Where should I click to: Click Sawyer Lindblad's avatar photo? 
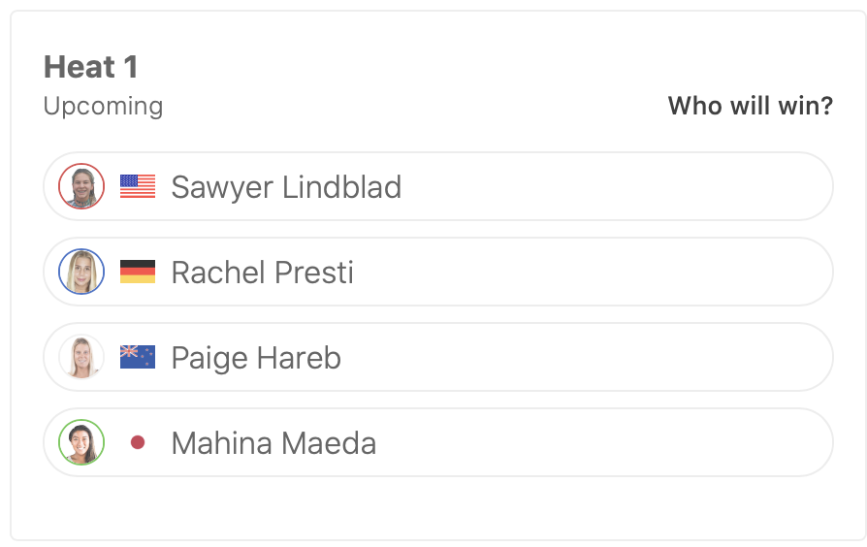point(81,186)
